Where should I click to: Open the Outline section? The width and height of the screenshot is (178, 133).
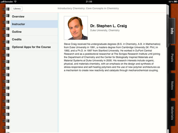coord(34,32)
